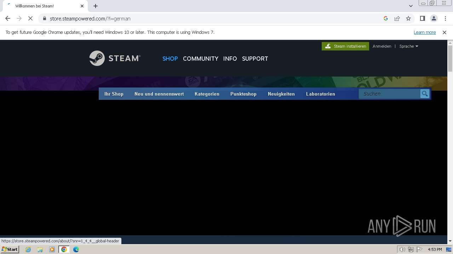Select the Ihr Shop tab

[x=114, y=94]
